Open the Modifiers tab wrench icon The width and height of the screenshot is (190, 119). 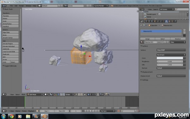point(161,21)
